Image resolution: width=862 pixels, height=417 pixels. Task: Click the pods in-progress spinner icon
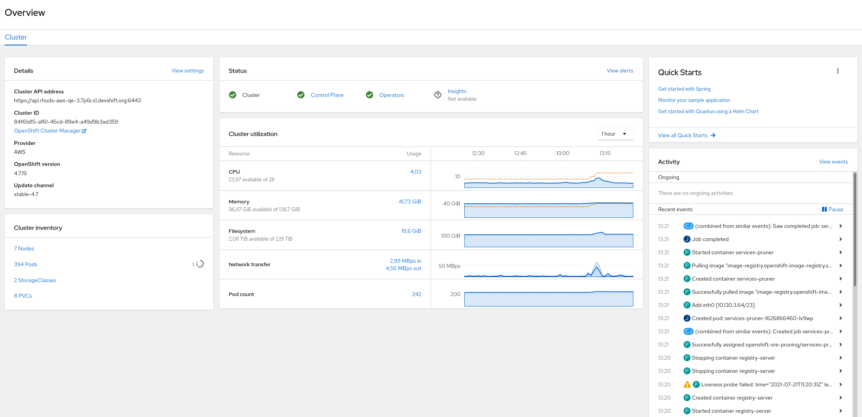pos(200,264)
